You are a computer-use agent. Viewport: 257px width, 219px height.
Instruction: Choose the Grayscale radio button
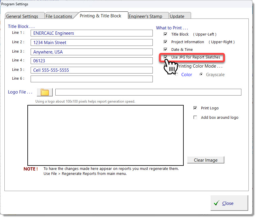point(201,75)
